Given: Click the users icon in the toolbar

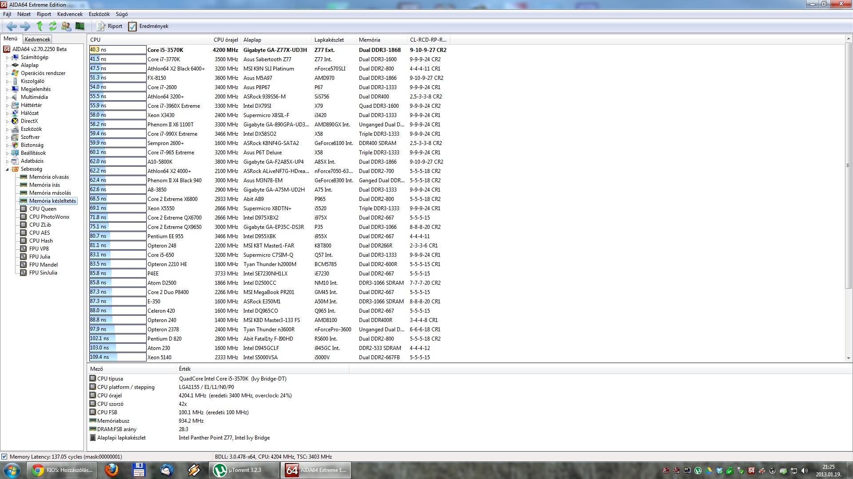Looking at the screenshot, I should click(x=66, y=26).
